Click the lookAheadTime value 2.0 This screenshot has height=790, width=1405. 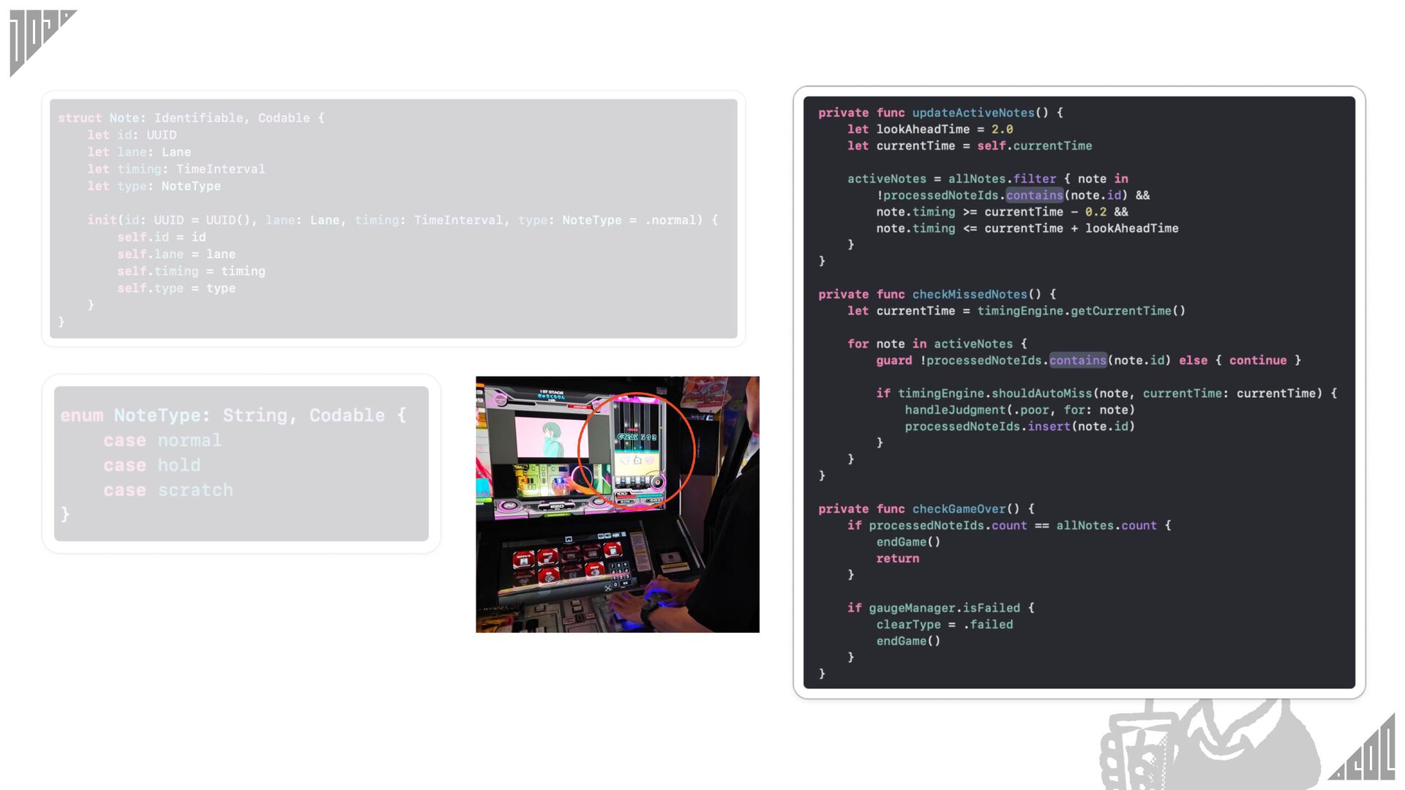[1002, 129]
